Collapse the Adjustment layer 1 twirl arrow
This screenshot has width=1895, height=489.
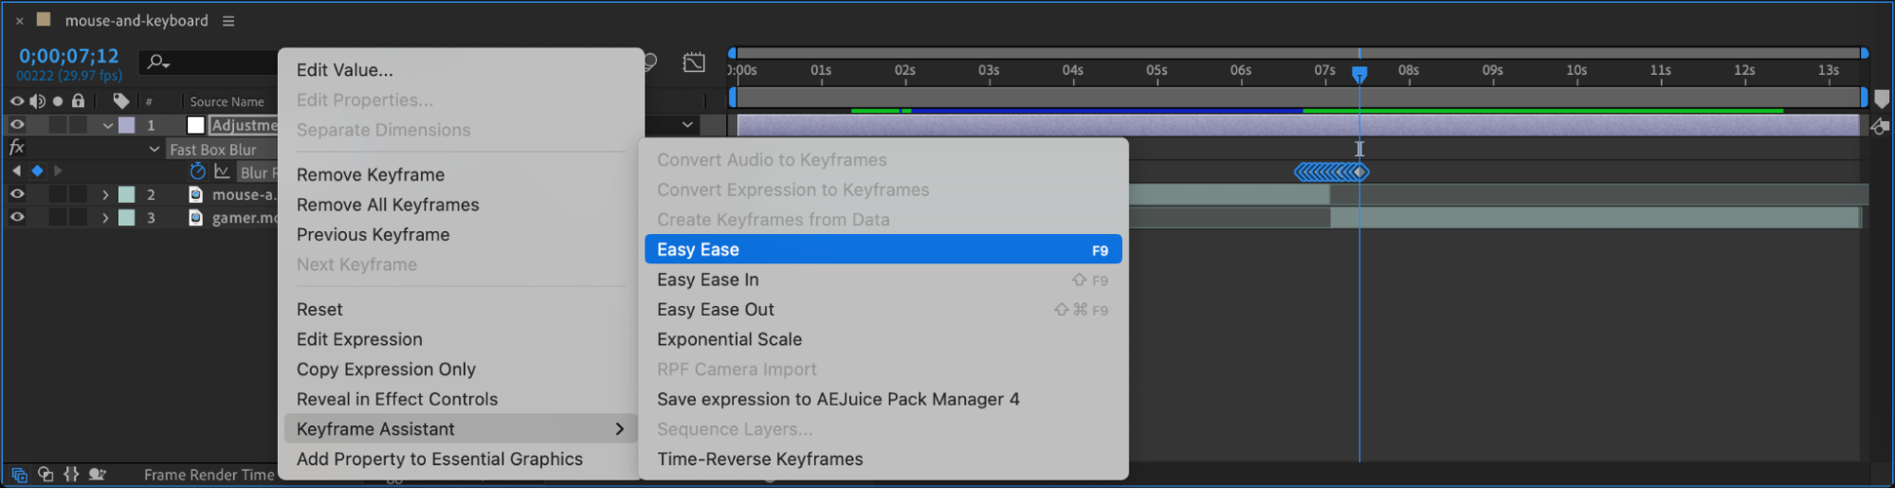108,125
